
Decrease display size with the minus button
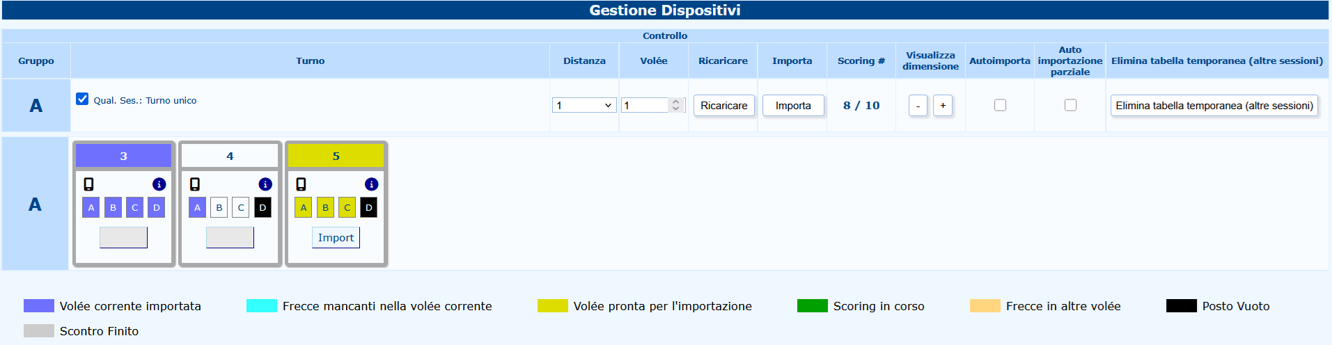(x=918, y=106)
